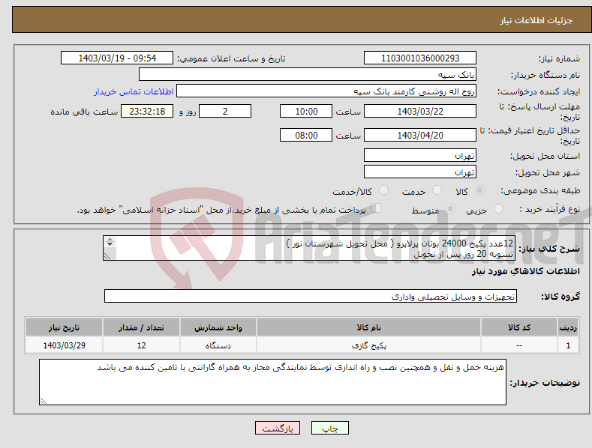
Task: Click the price validity time 08:00
Action: tap(306, 135)
